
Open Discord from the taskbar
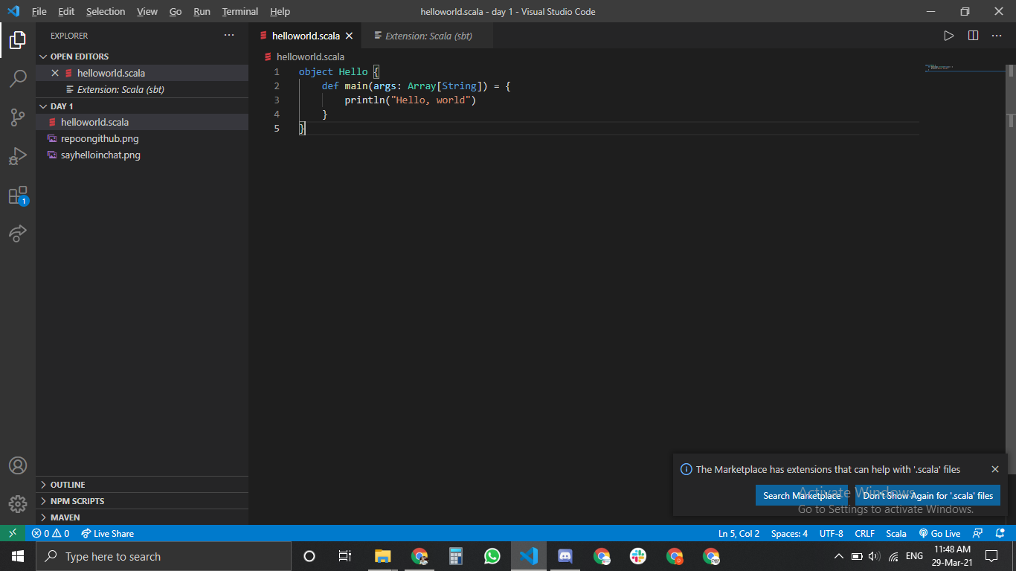[x=565, y=556]
